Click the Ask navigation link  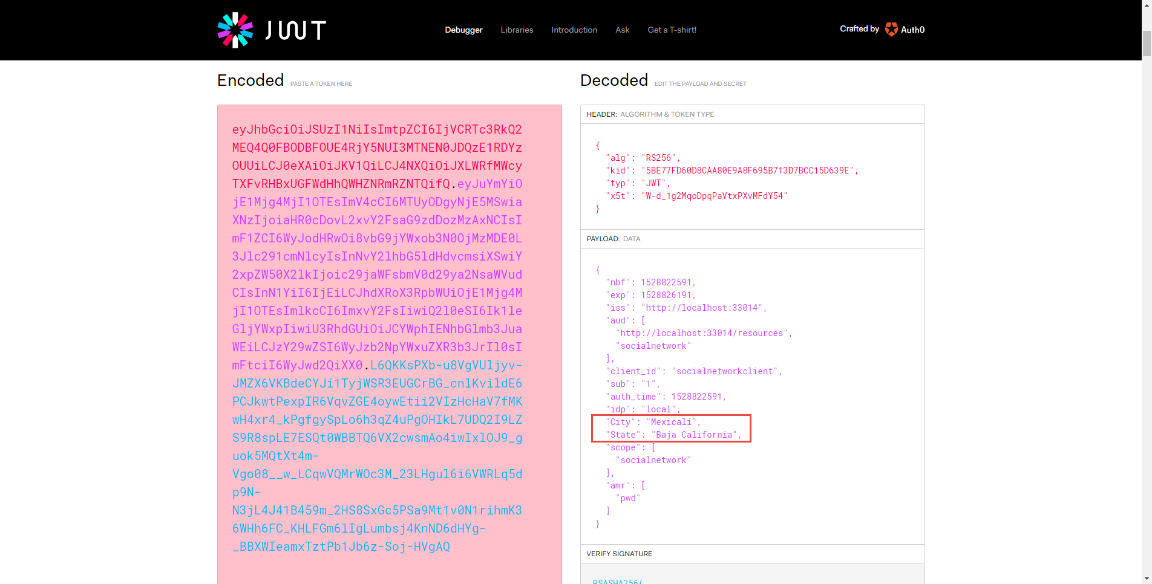pos(621,30)
